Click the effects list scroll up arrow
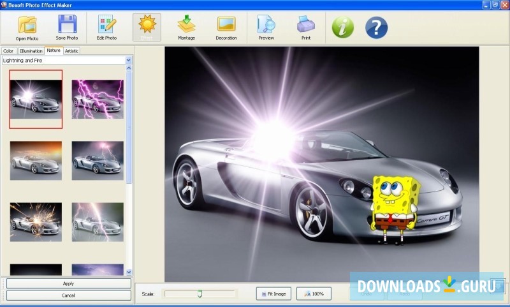The height and width of the screenshot is (307, 510). click(x=129, y=68)
